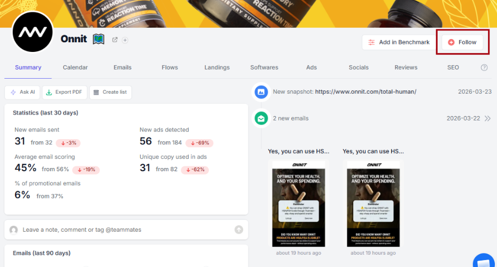Click the -19% email scoring badge

tap(86, 170)
